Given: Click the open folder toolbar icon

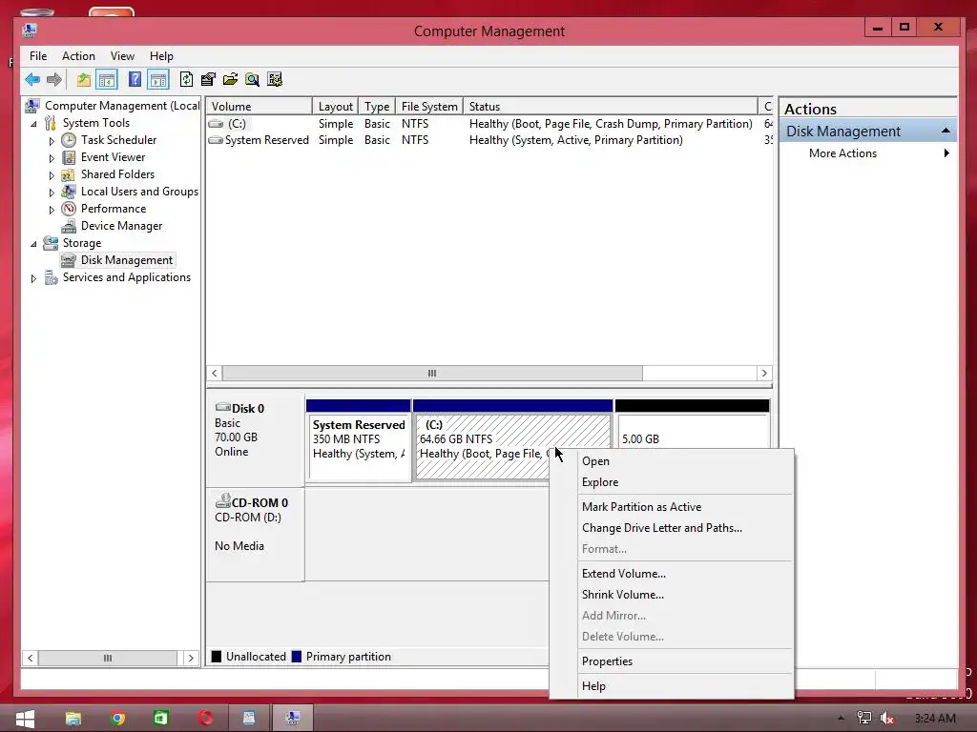Looking at the screenshot, I should point(230,79).
